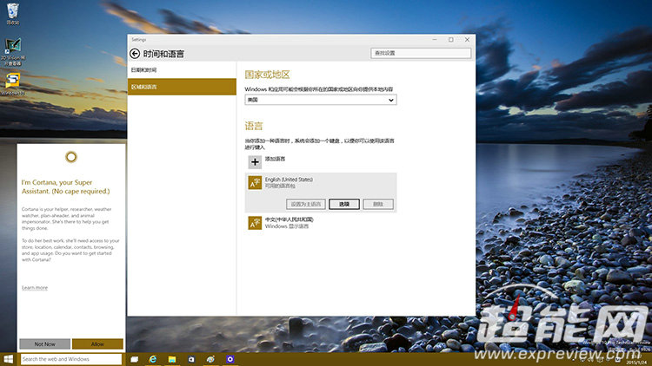The width and height of the screenshot is (652, 366).
Task: Open the Store icon on the taskbar
Action: tap(192, 358)
